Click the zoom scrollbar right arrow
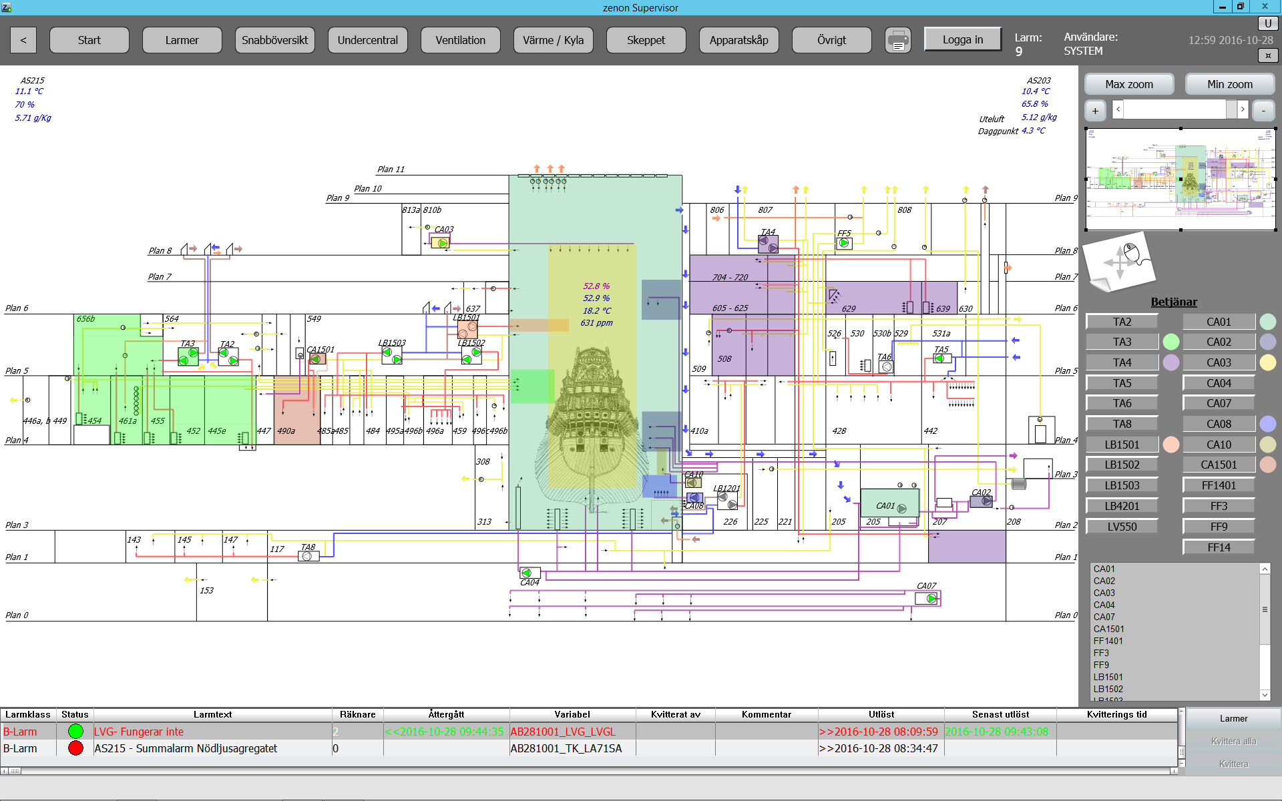The height and width of the screenshot is (801, 1282). click(x=1243, y=109)
